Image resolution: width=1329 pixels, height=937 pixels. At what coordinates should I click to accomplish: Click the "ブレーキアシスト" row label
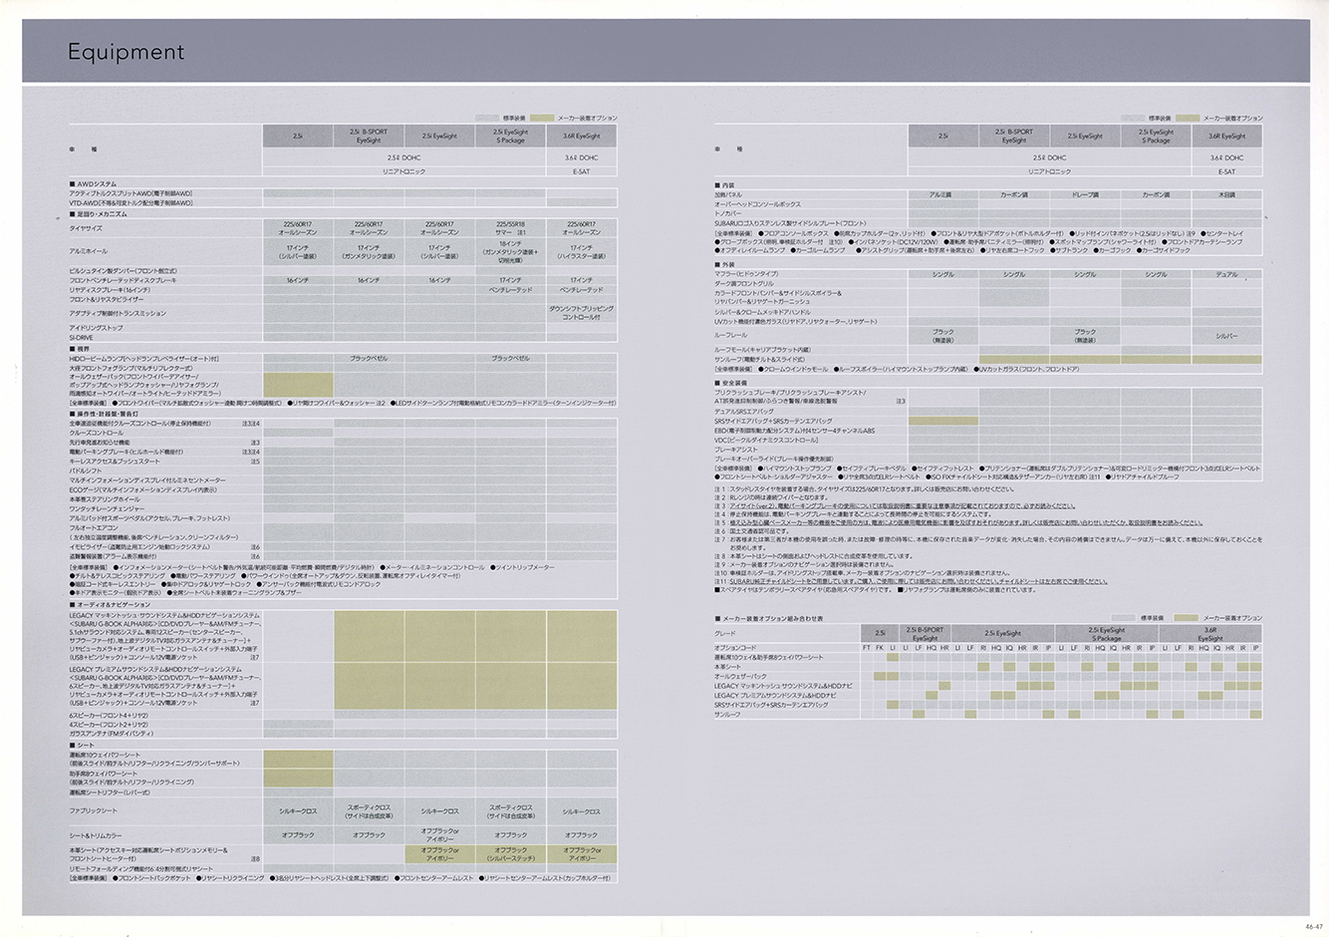736,450
